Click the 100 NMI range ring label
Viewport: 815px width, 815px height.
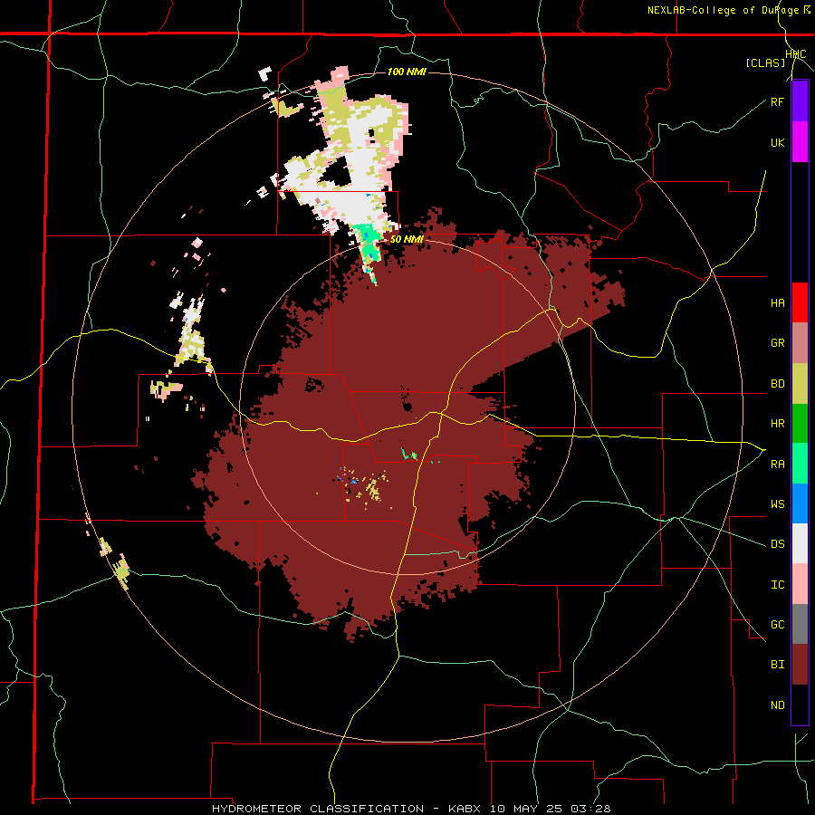coord(407,72)
